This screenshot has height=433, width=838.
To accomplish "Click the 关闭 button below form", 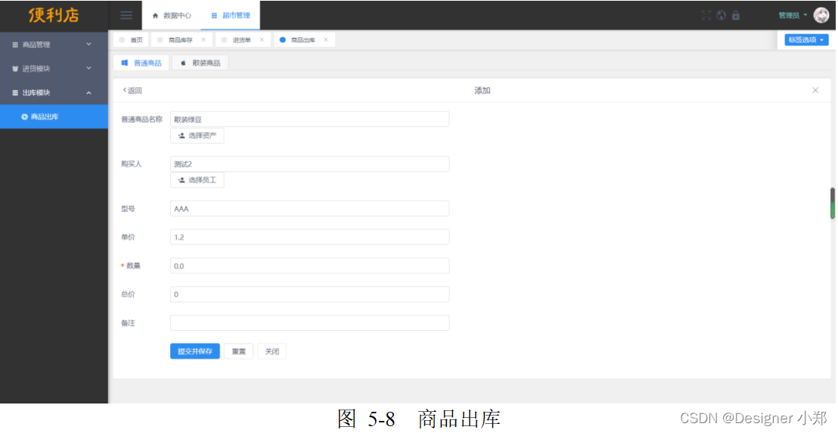I will 272,351.
